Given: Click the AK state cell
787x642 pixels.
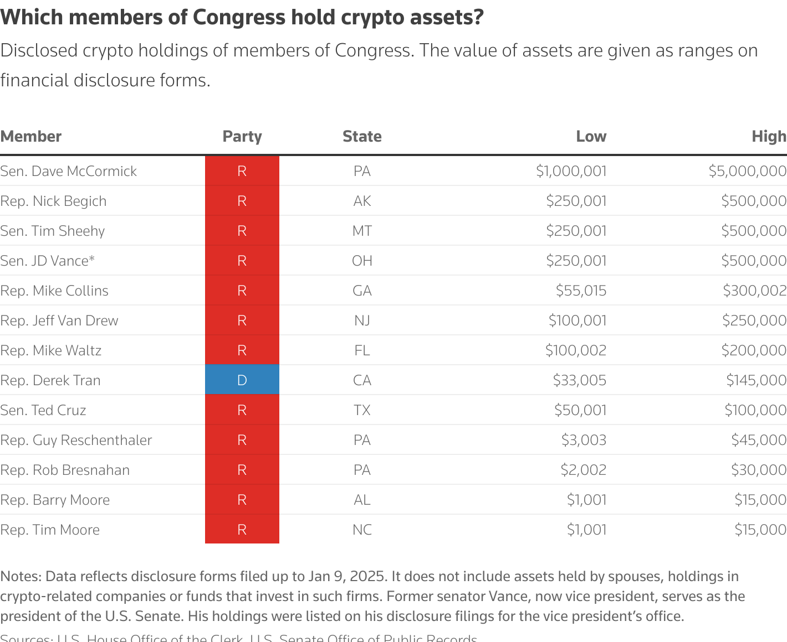Looking at the screenshot, I should pos(362,201).
